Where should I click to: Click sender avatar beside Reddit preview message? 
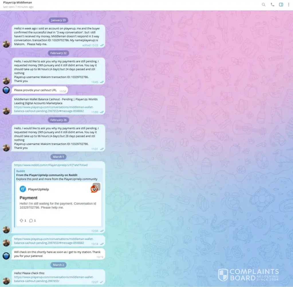6,230
